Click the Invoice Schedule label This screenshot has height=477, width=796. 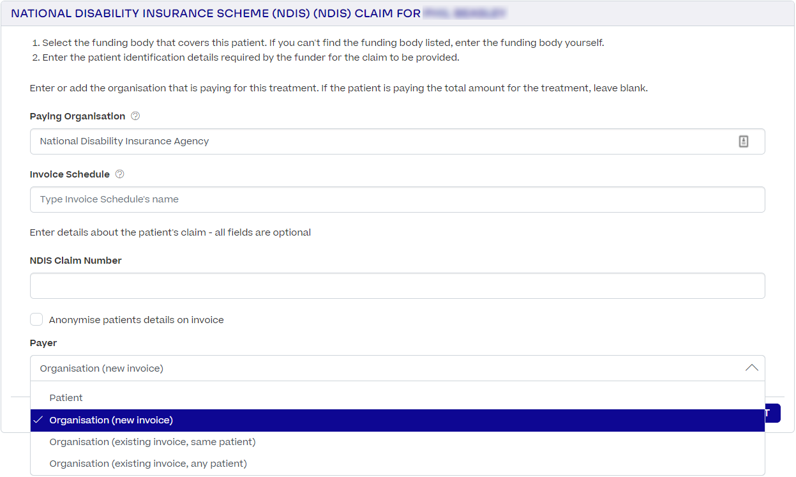(70, 174)
